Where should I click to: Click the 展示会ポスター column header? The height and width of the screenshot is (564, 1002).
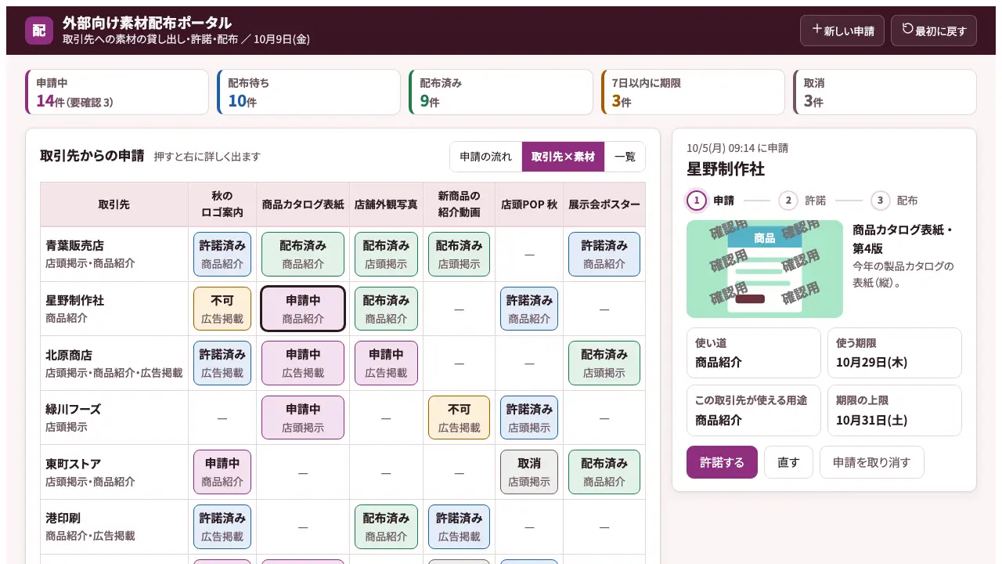pyautogui.click(x=604, y=204)
